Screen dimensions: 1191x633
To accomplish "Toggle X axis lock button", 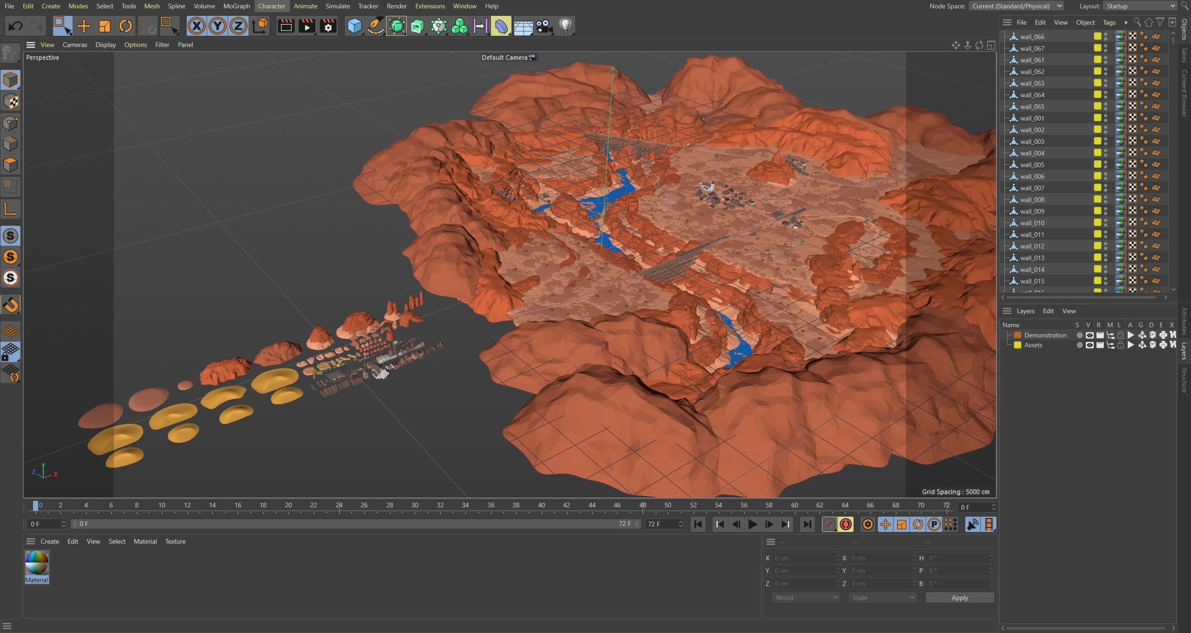I will pyautogui.click(x=196, y=26).
